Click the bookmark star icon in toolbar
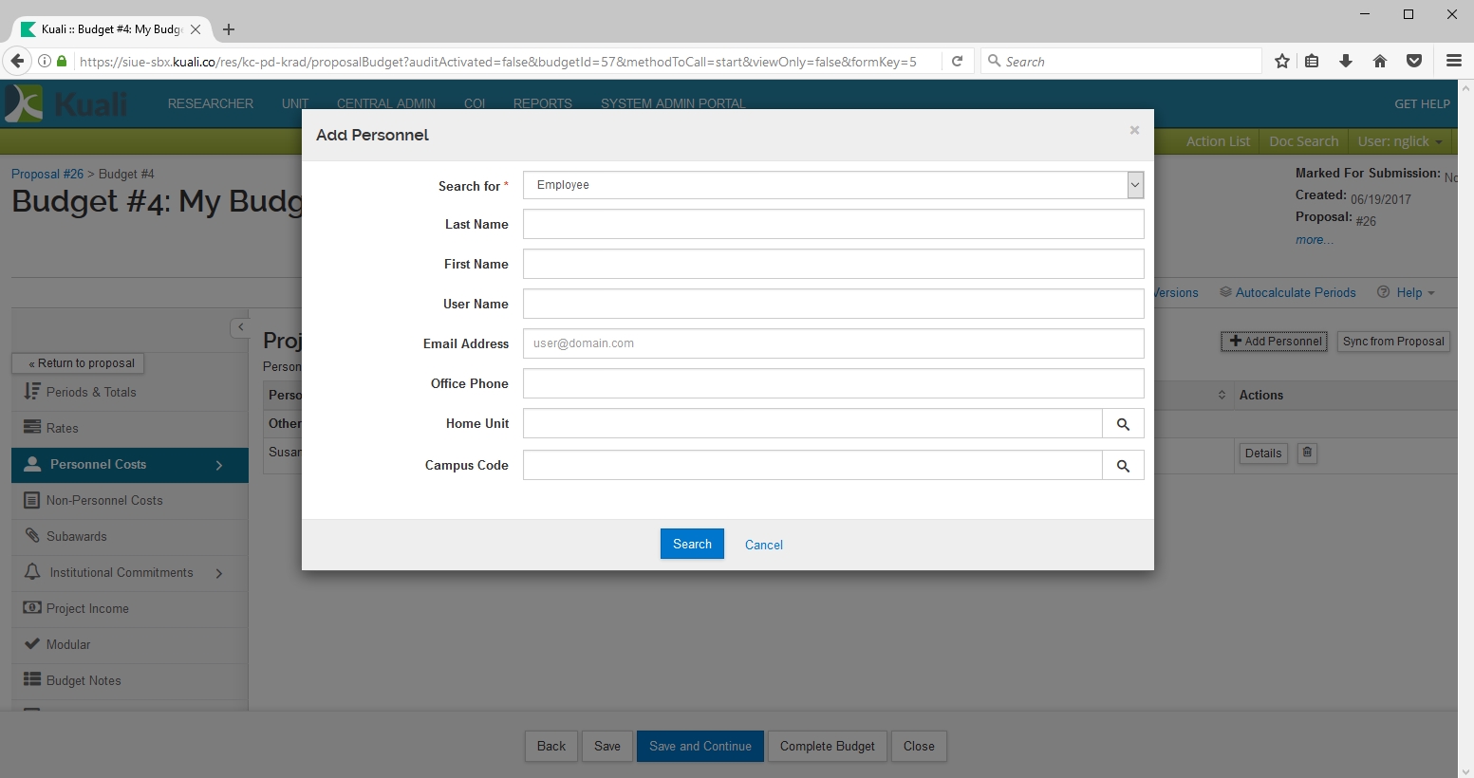Image resolution: width=1474 pixels, height=778 pixels. 1282,62
